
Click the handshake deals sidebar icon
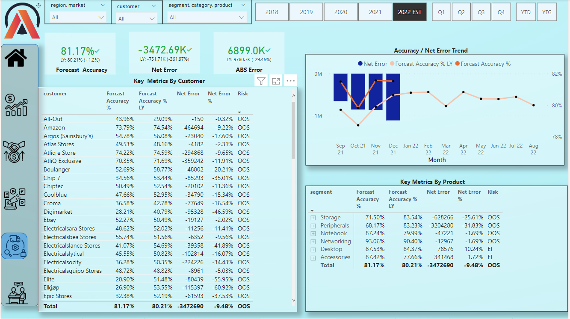pos(15,151)
